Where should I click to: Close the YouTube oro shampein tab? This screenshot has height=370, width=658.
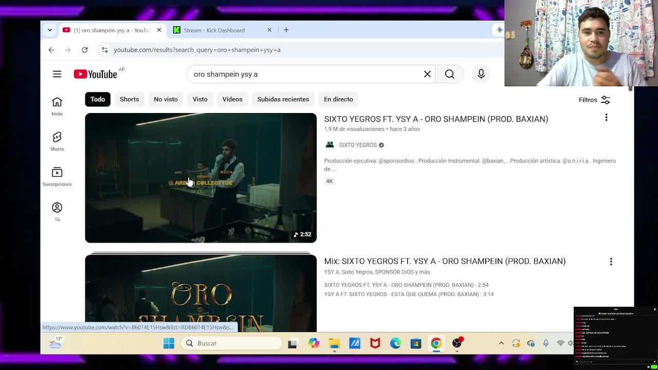(x=159, y=30)
